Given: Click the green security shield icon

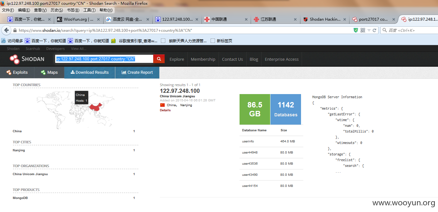Looking at the screenshot, I should pos(356,30).
